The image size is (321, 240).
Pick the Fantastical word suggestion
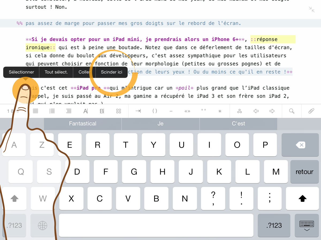[x=83, y=123]
